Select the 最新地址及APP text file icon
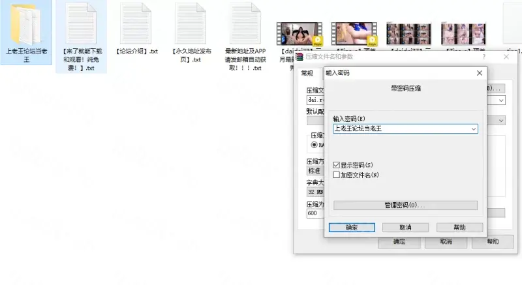 (245, 23)
